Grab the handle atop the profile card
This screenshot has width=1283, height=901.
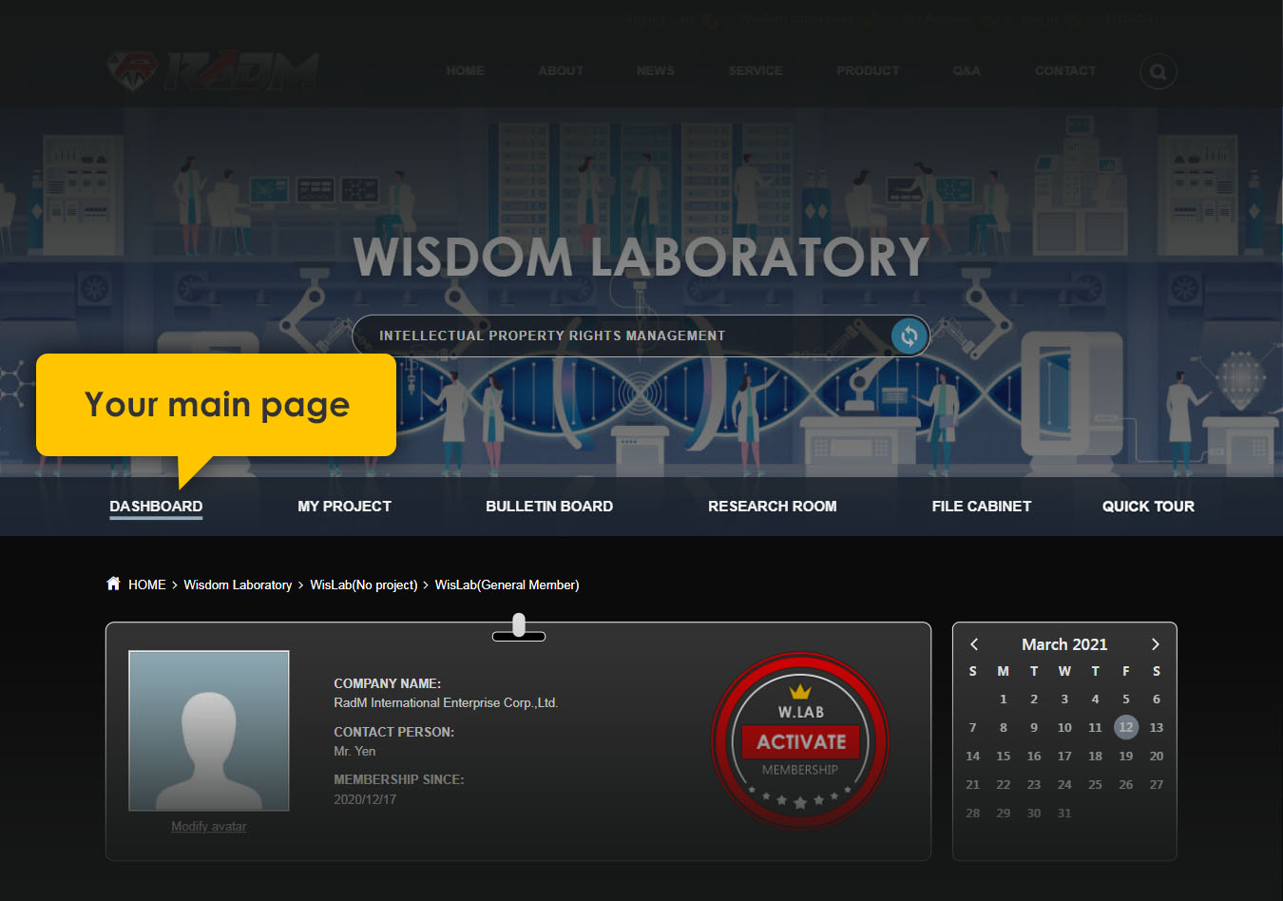(518, 627)
